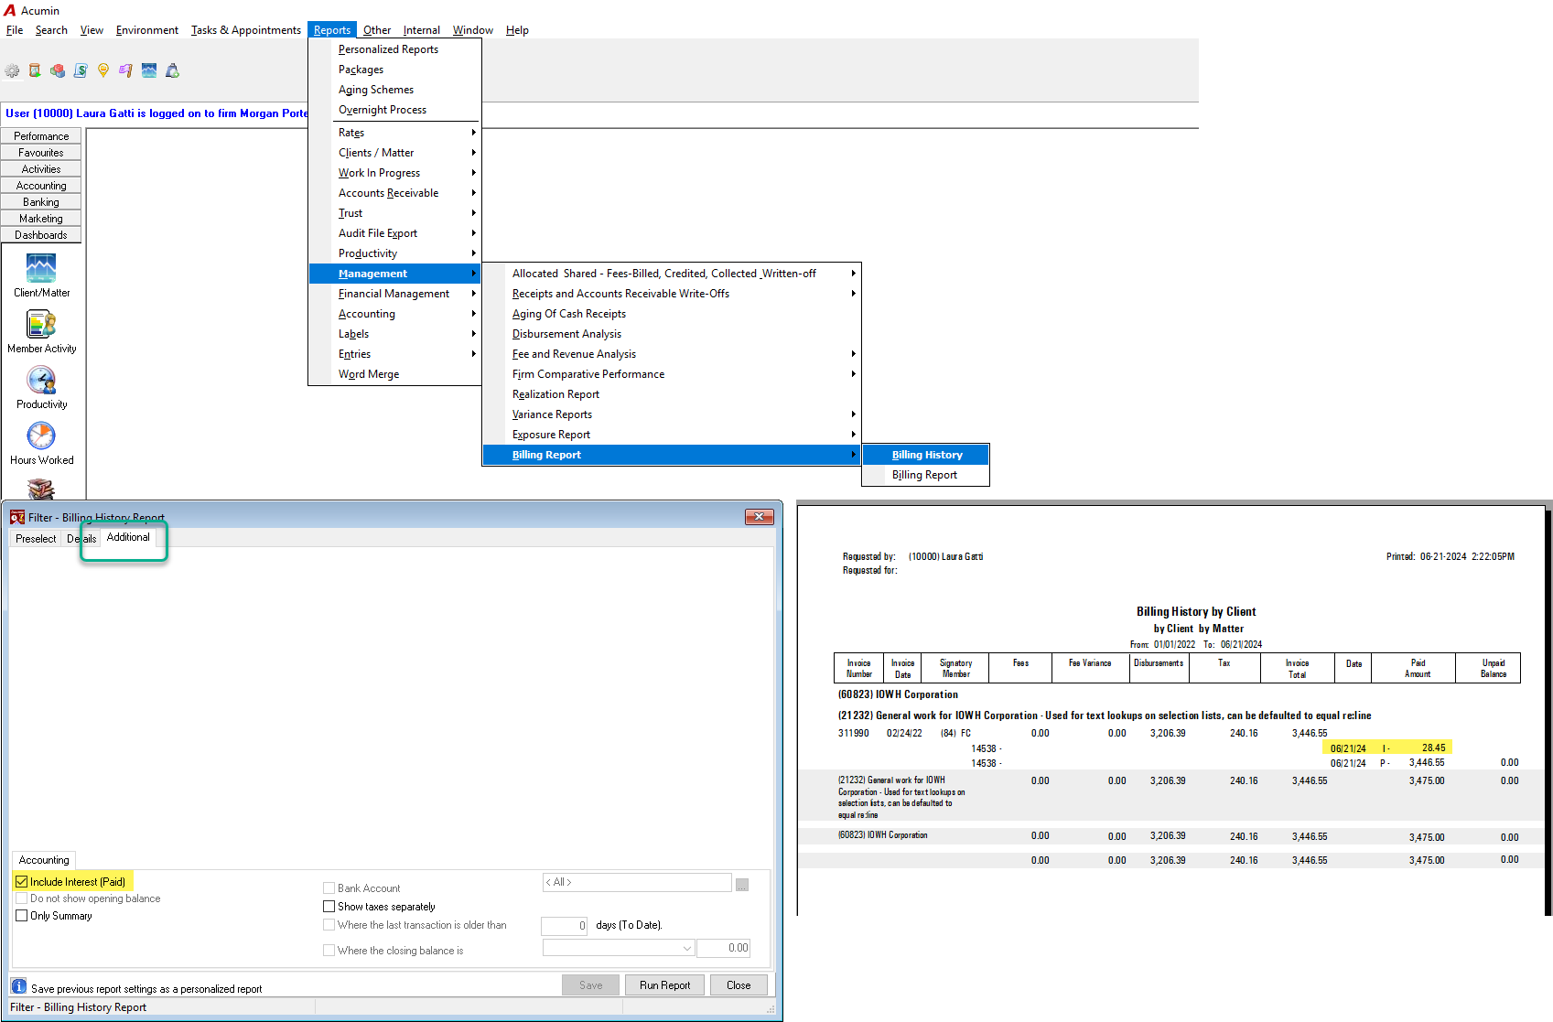Tick the last transaction older than checkbox
The height and width of the screenshot is (1022, 1553).
click(329, 925)
